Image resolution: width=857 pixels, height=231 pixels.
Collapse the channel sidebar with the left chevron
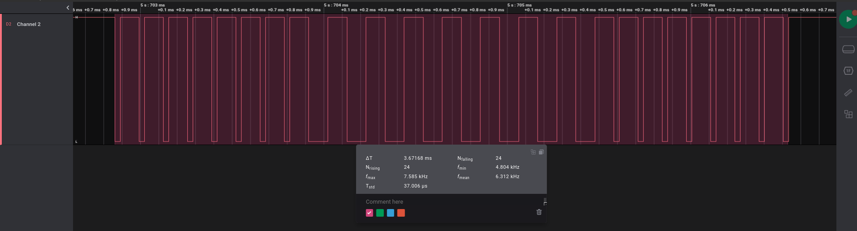click(68, 8)
